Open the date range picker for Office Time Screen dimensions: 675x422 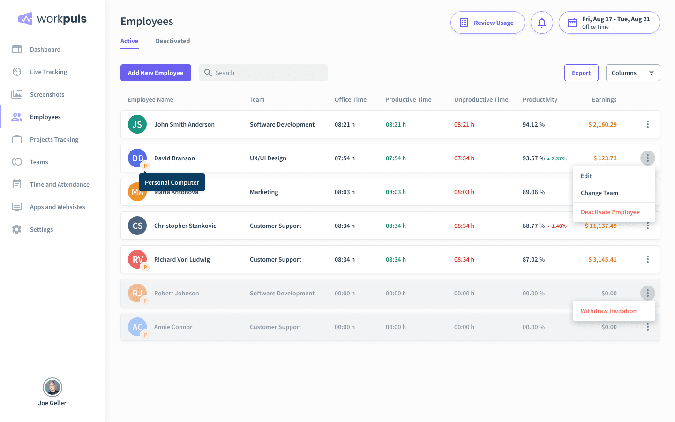[x=609, y=22]
